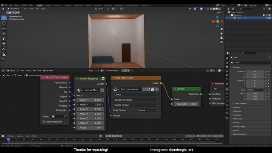Select the Plane object in outliner
272x153 pixels.
(x=239, y=18)
